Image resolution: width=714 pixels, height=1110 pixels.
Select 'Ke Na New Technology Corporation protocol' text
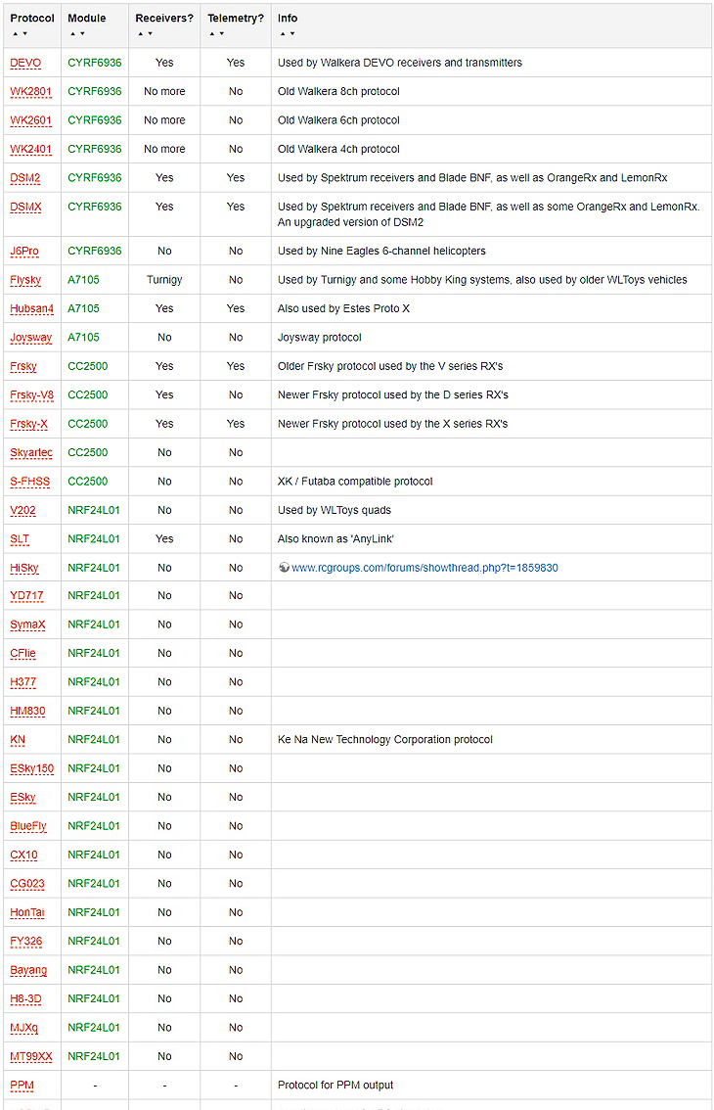385,740
